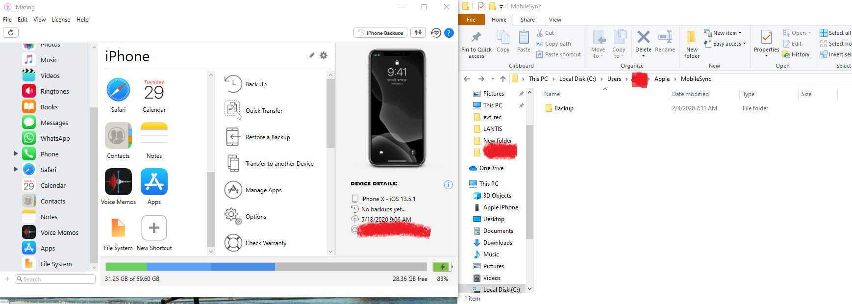Click Rename in Explorer ribbon

[x=665, y=42]
